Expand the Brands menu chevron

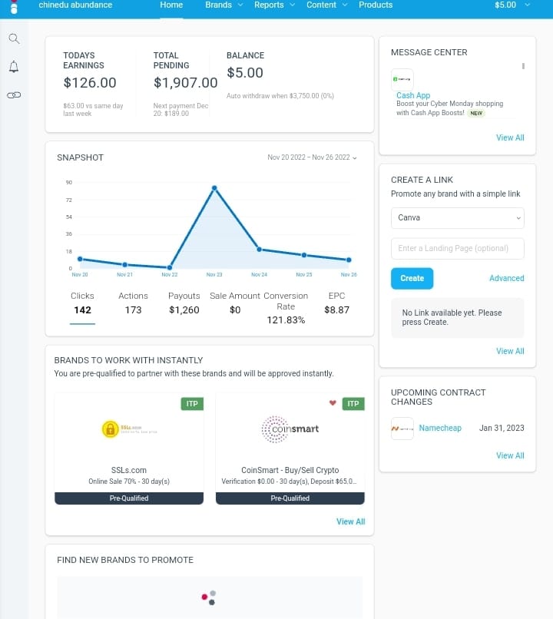[x=240, y=5]
